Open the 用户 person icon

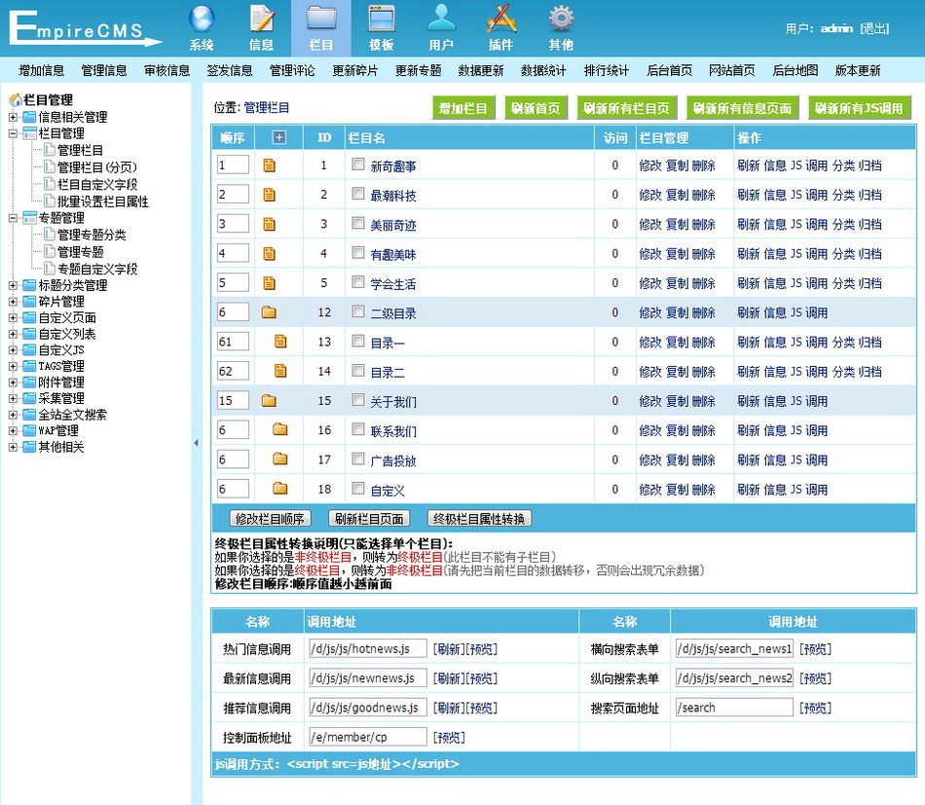[x=441, y=19]
